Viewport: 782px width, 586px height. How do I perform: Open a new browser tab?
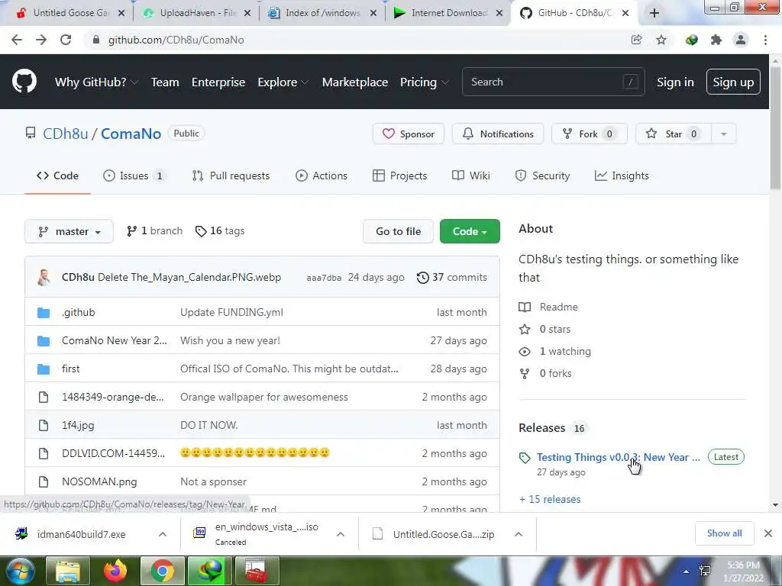click(654, 13)
